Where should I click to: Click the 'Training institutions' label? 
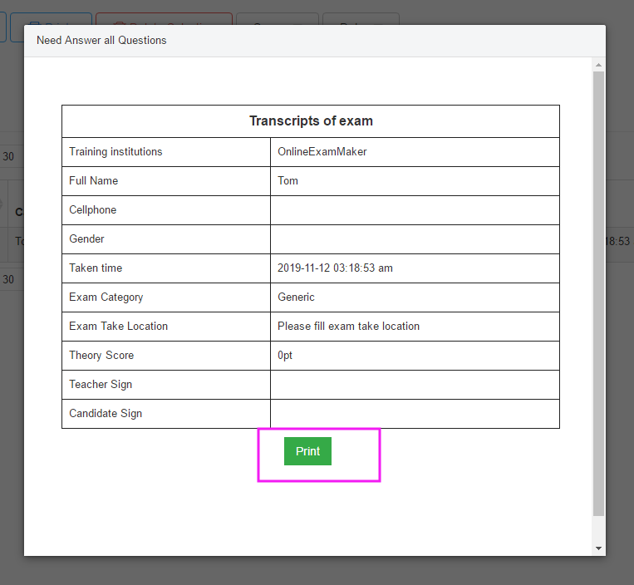tap(115, 151)
